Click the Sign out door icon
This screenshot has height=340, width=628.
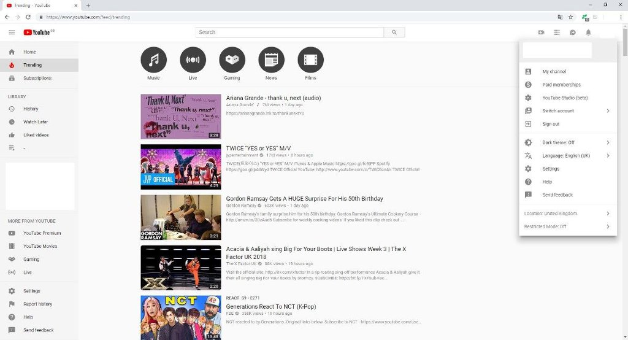528,124
